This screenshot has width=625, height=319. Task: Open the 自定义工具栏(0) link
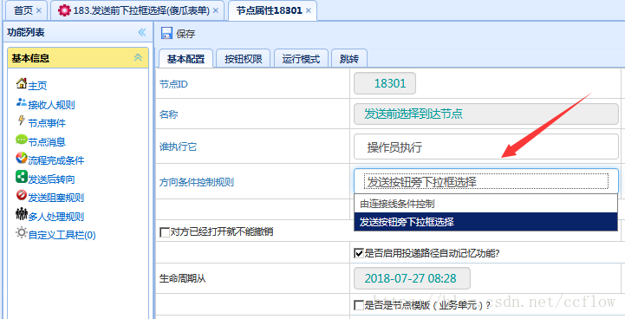(x=62, y=234)
